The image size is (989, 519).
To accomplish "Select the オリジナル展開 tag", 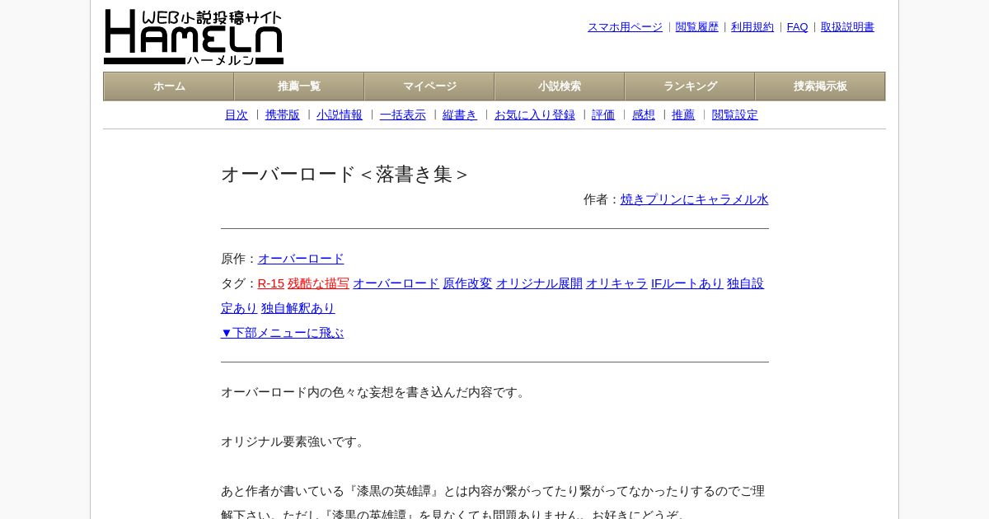I will point(539,283).
